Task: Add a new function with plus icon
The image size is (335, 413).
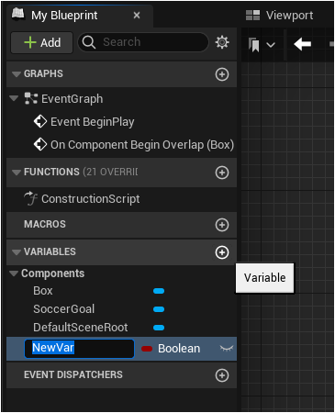Action: [x=222, y=173]
